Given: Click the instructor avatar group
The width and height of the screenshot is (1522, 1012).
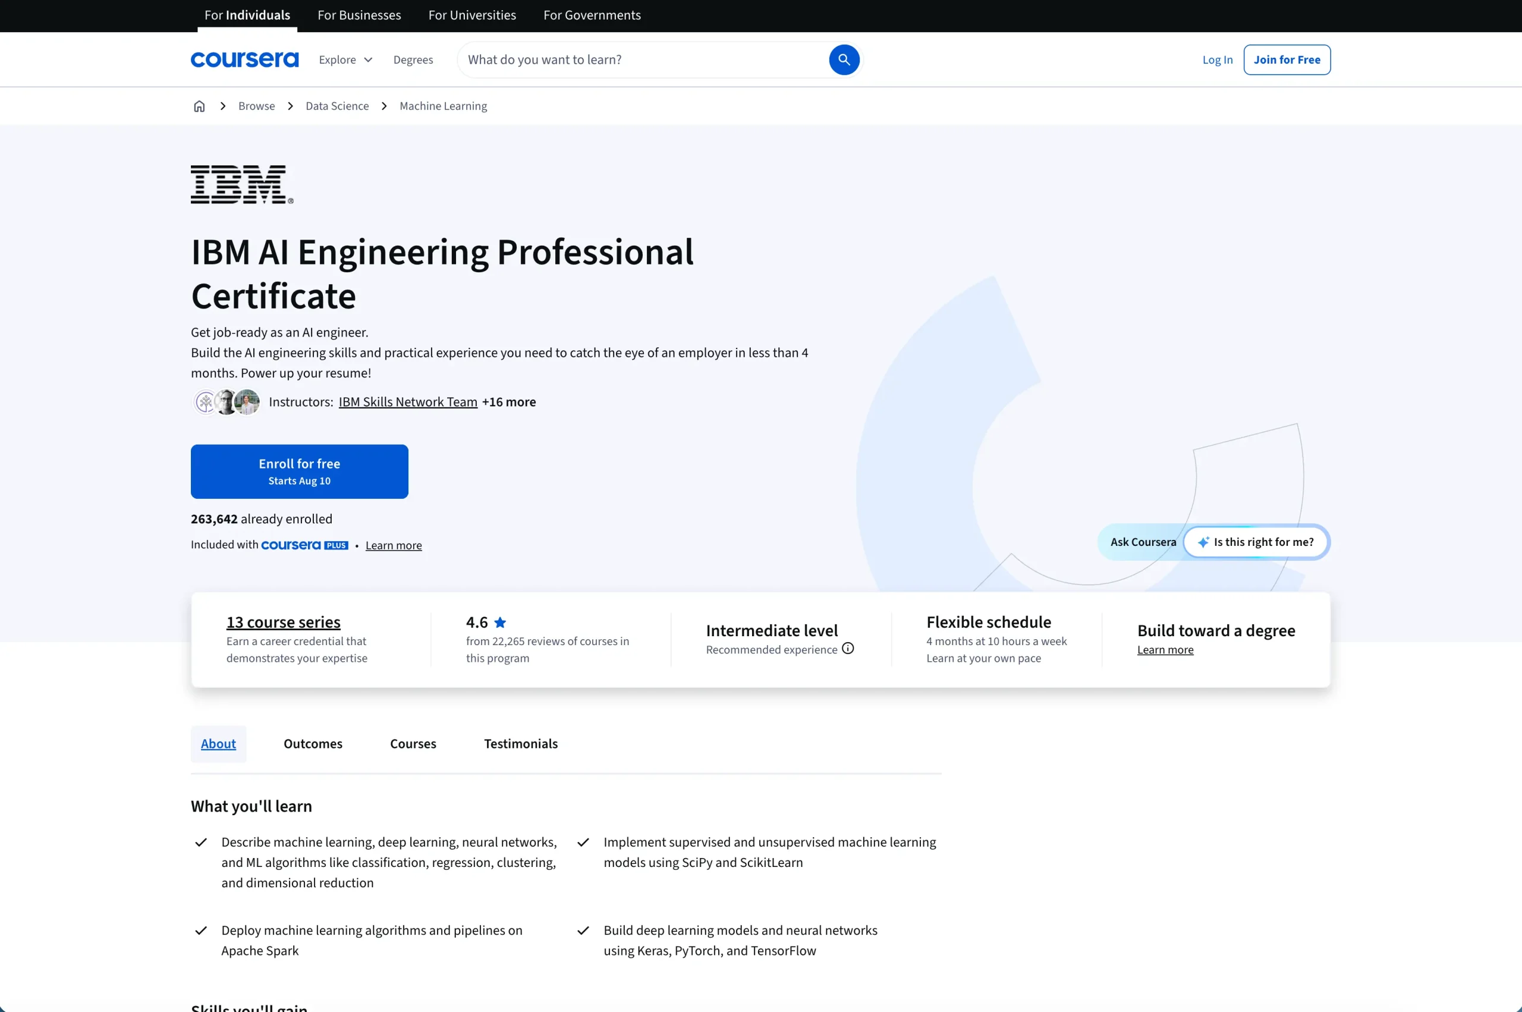Looking at the screenshot, I should click(x=227, y=402).
